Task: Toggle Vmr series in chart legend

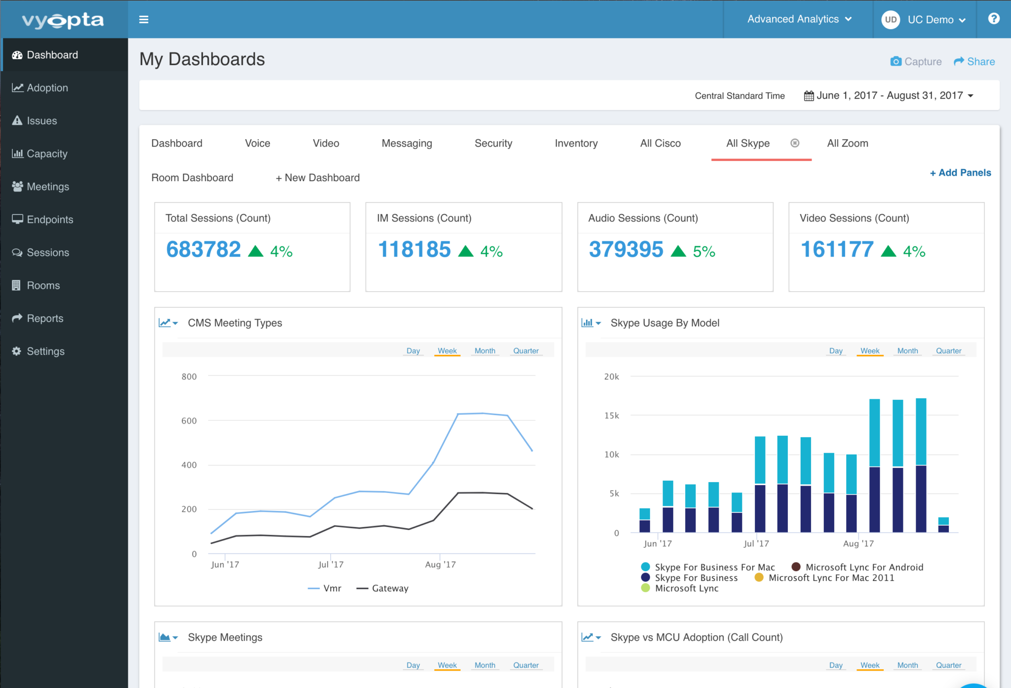Action: point(324,588)
